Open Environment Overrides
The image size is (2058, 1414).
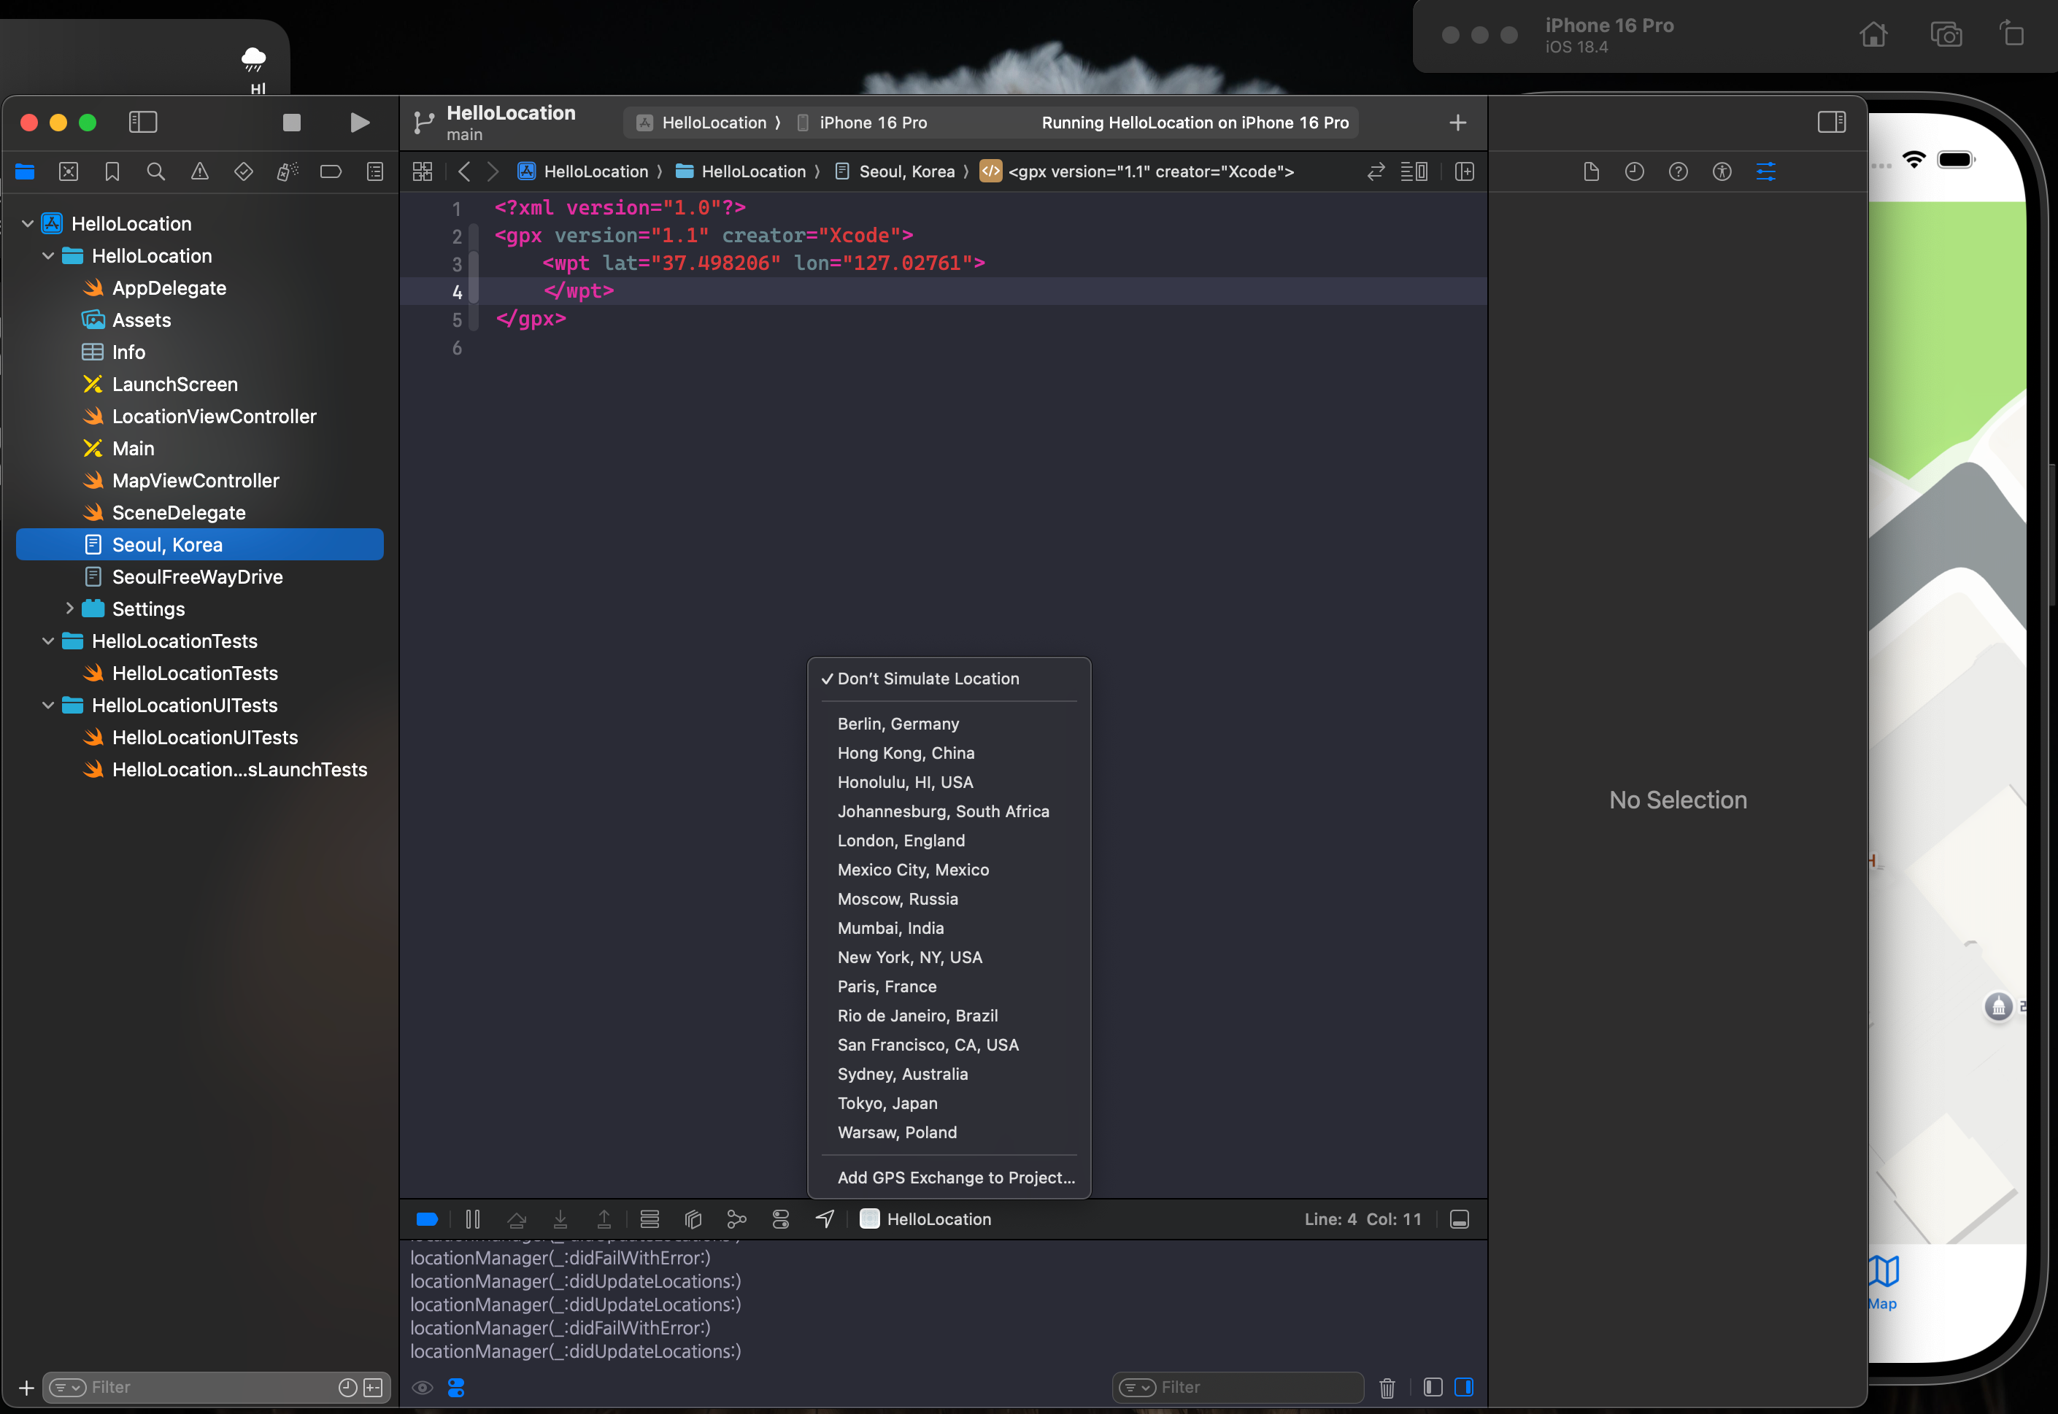780,1220
